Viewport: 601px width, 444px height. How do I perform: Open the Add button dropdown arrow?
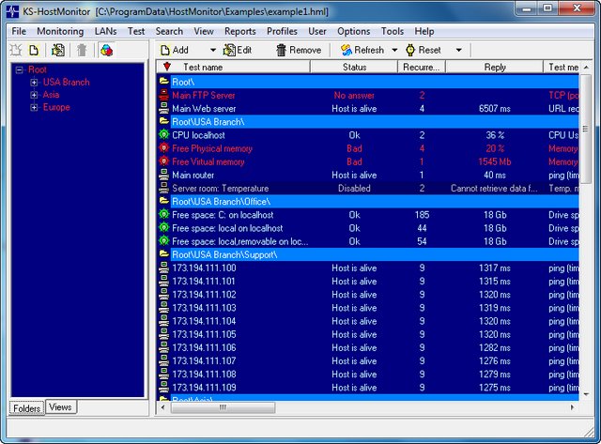(213, 50)
